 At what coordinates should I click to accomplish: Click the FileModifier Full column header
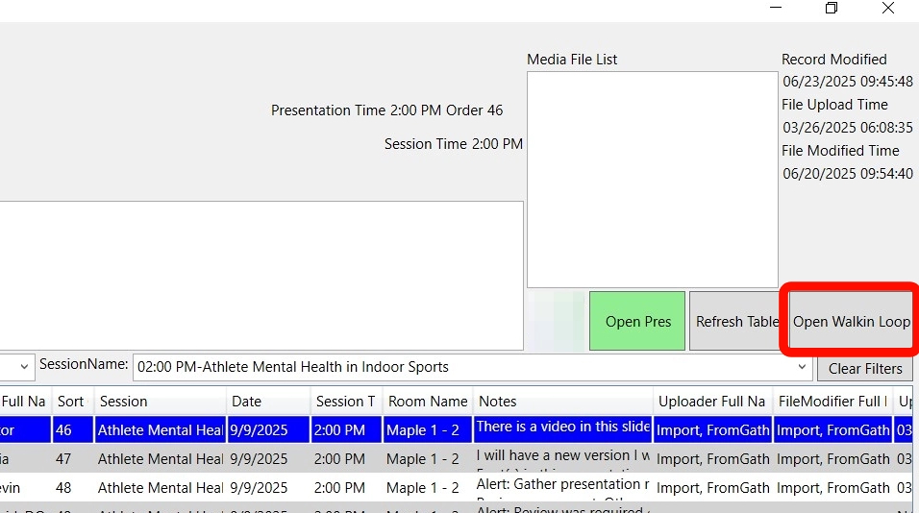tap(832, 402)
